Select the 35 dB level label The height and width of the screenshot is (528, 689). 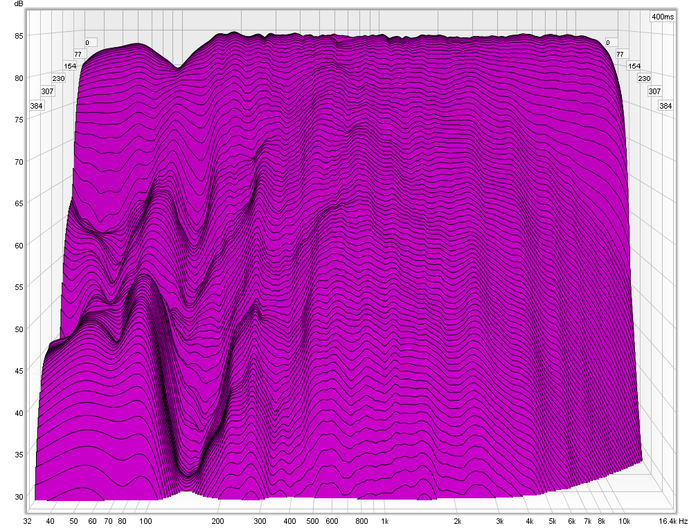[x=19, y=454]
